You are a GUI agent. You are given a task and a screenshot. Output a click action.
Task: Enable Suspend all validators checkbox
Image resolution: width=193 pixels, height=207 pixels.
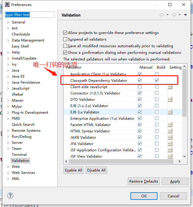point(65,39)
